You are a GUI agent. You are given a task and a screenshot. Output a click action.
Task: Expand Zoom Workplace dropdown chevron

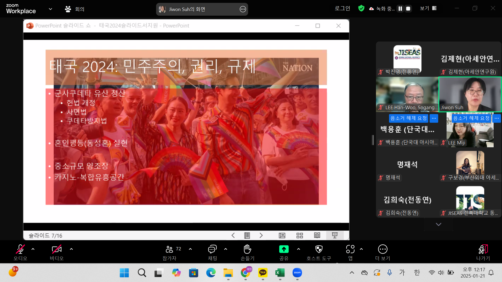coord(50,9)
